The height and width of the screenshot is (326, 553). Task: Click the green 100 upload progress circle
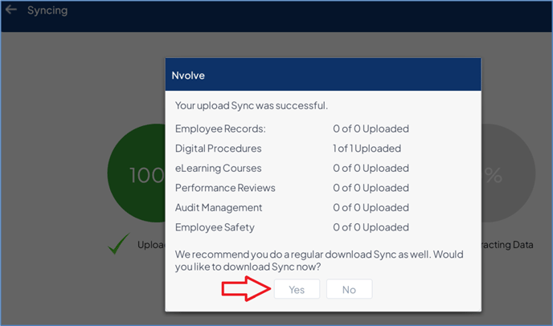(136, 173)
